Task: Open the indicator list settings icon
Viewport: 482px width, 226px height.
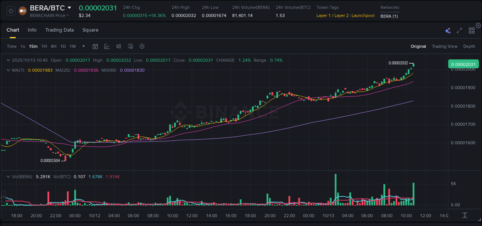Action: click(x=130, y=46)
